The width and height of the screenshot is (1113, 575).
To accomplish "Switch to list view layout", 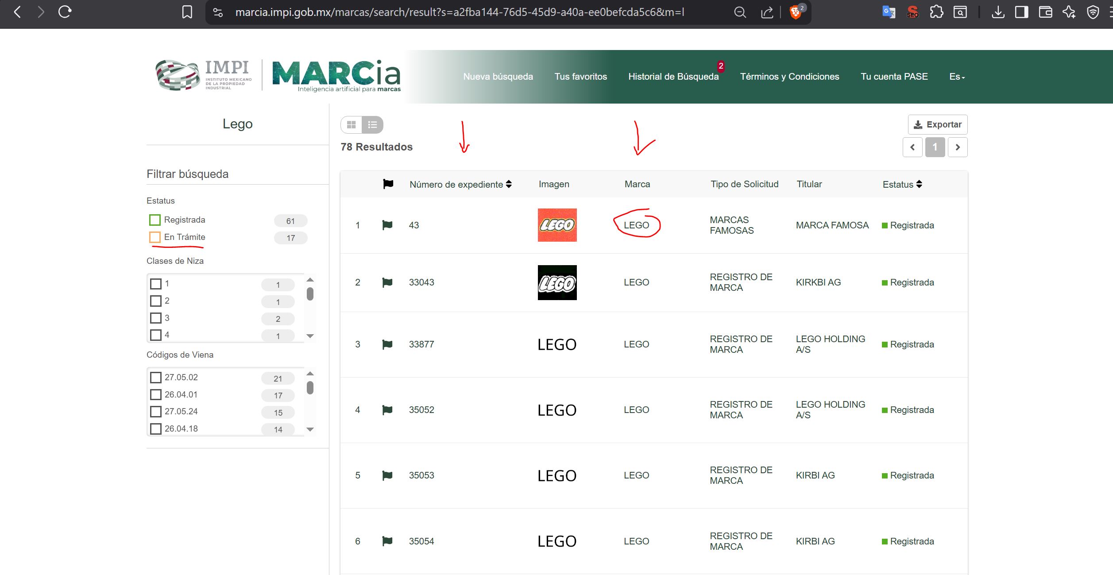I will click(372, 125).
